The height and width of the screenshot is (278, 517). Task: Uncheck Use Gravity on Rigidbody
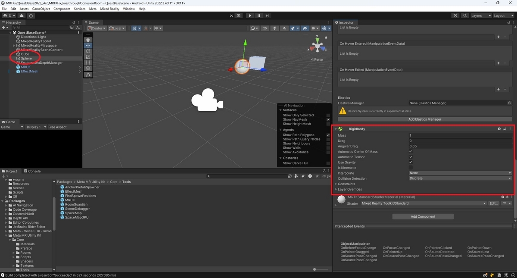(411, 162)
